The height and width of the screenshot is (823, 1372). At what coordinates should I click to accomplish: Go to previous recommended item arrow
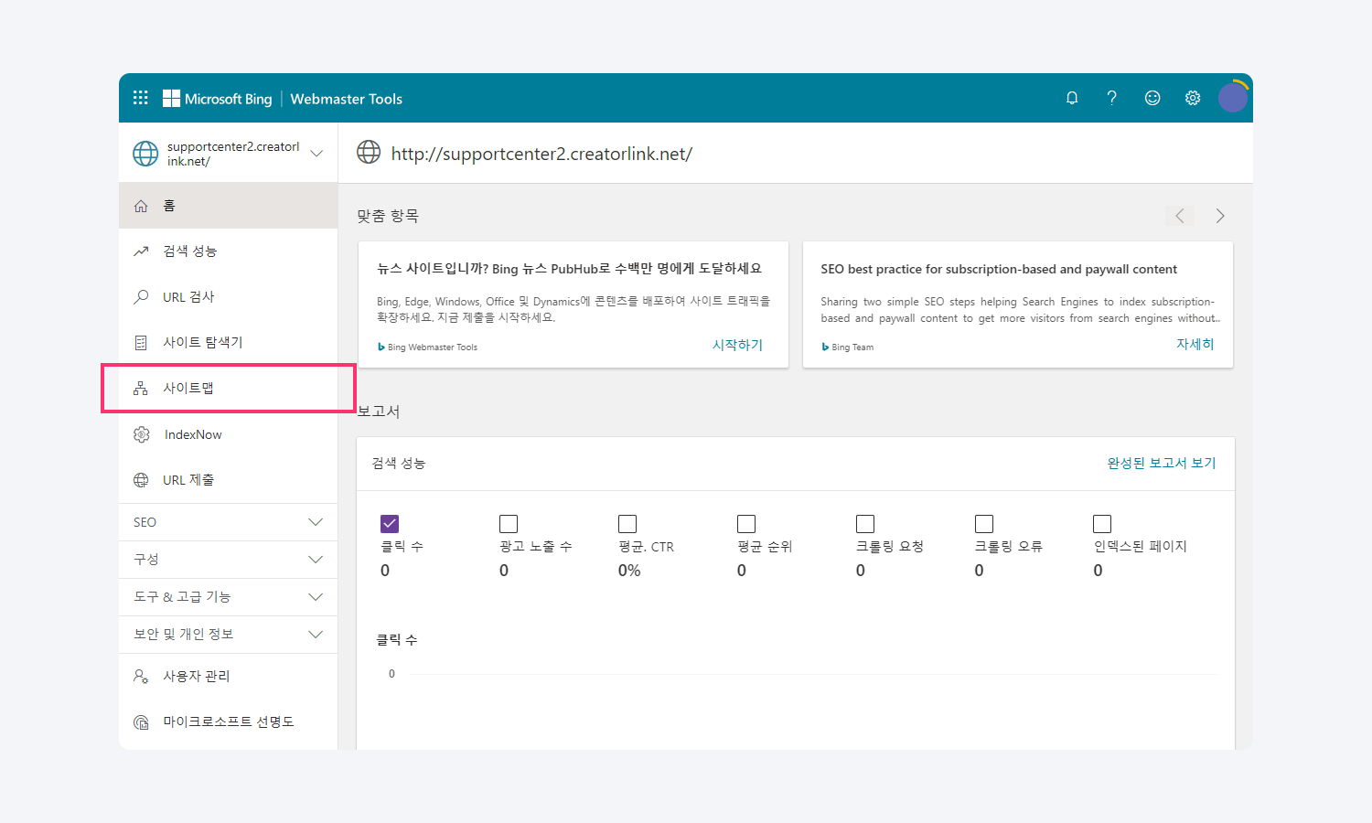pyautogui.click(x=1180, y=216)
